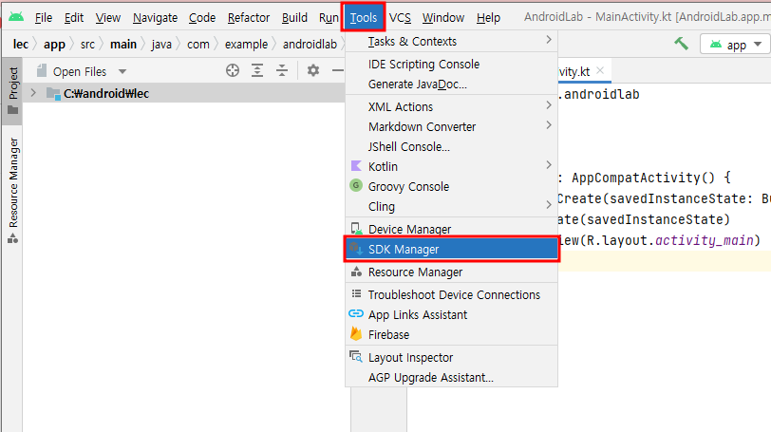Click the Troubleshoot Device Connections list icon
This screenshot has height=432, width=771.
pyautogui.click(x=356, y=294)
